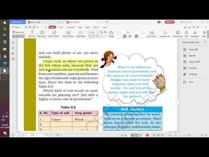Close the Recommended tools panel
This screenshot has height=157, width=209.
205,42
